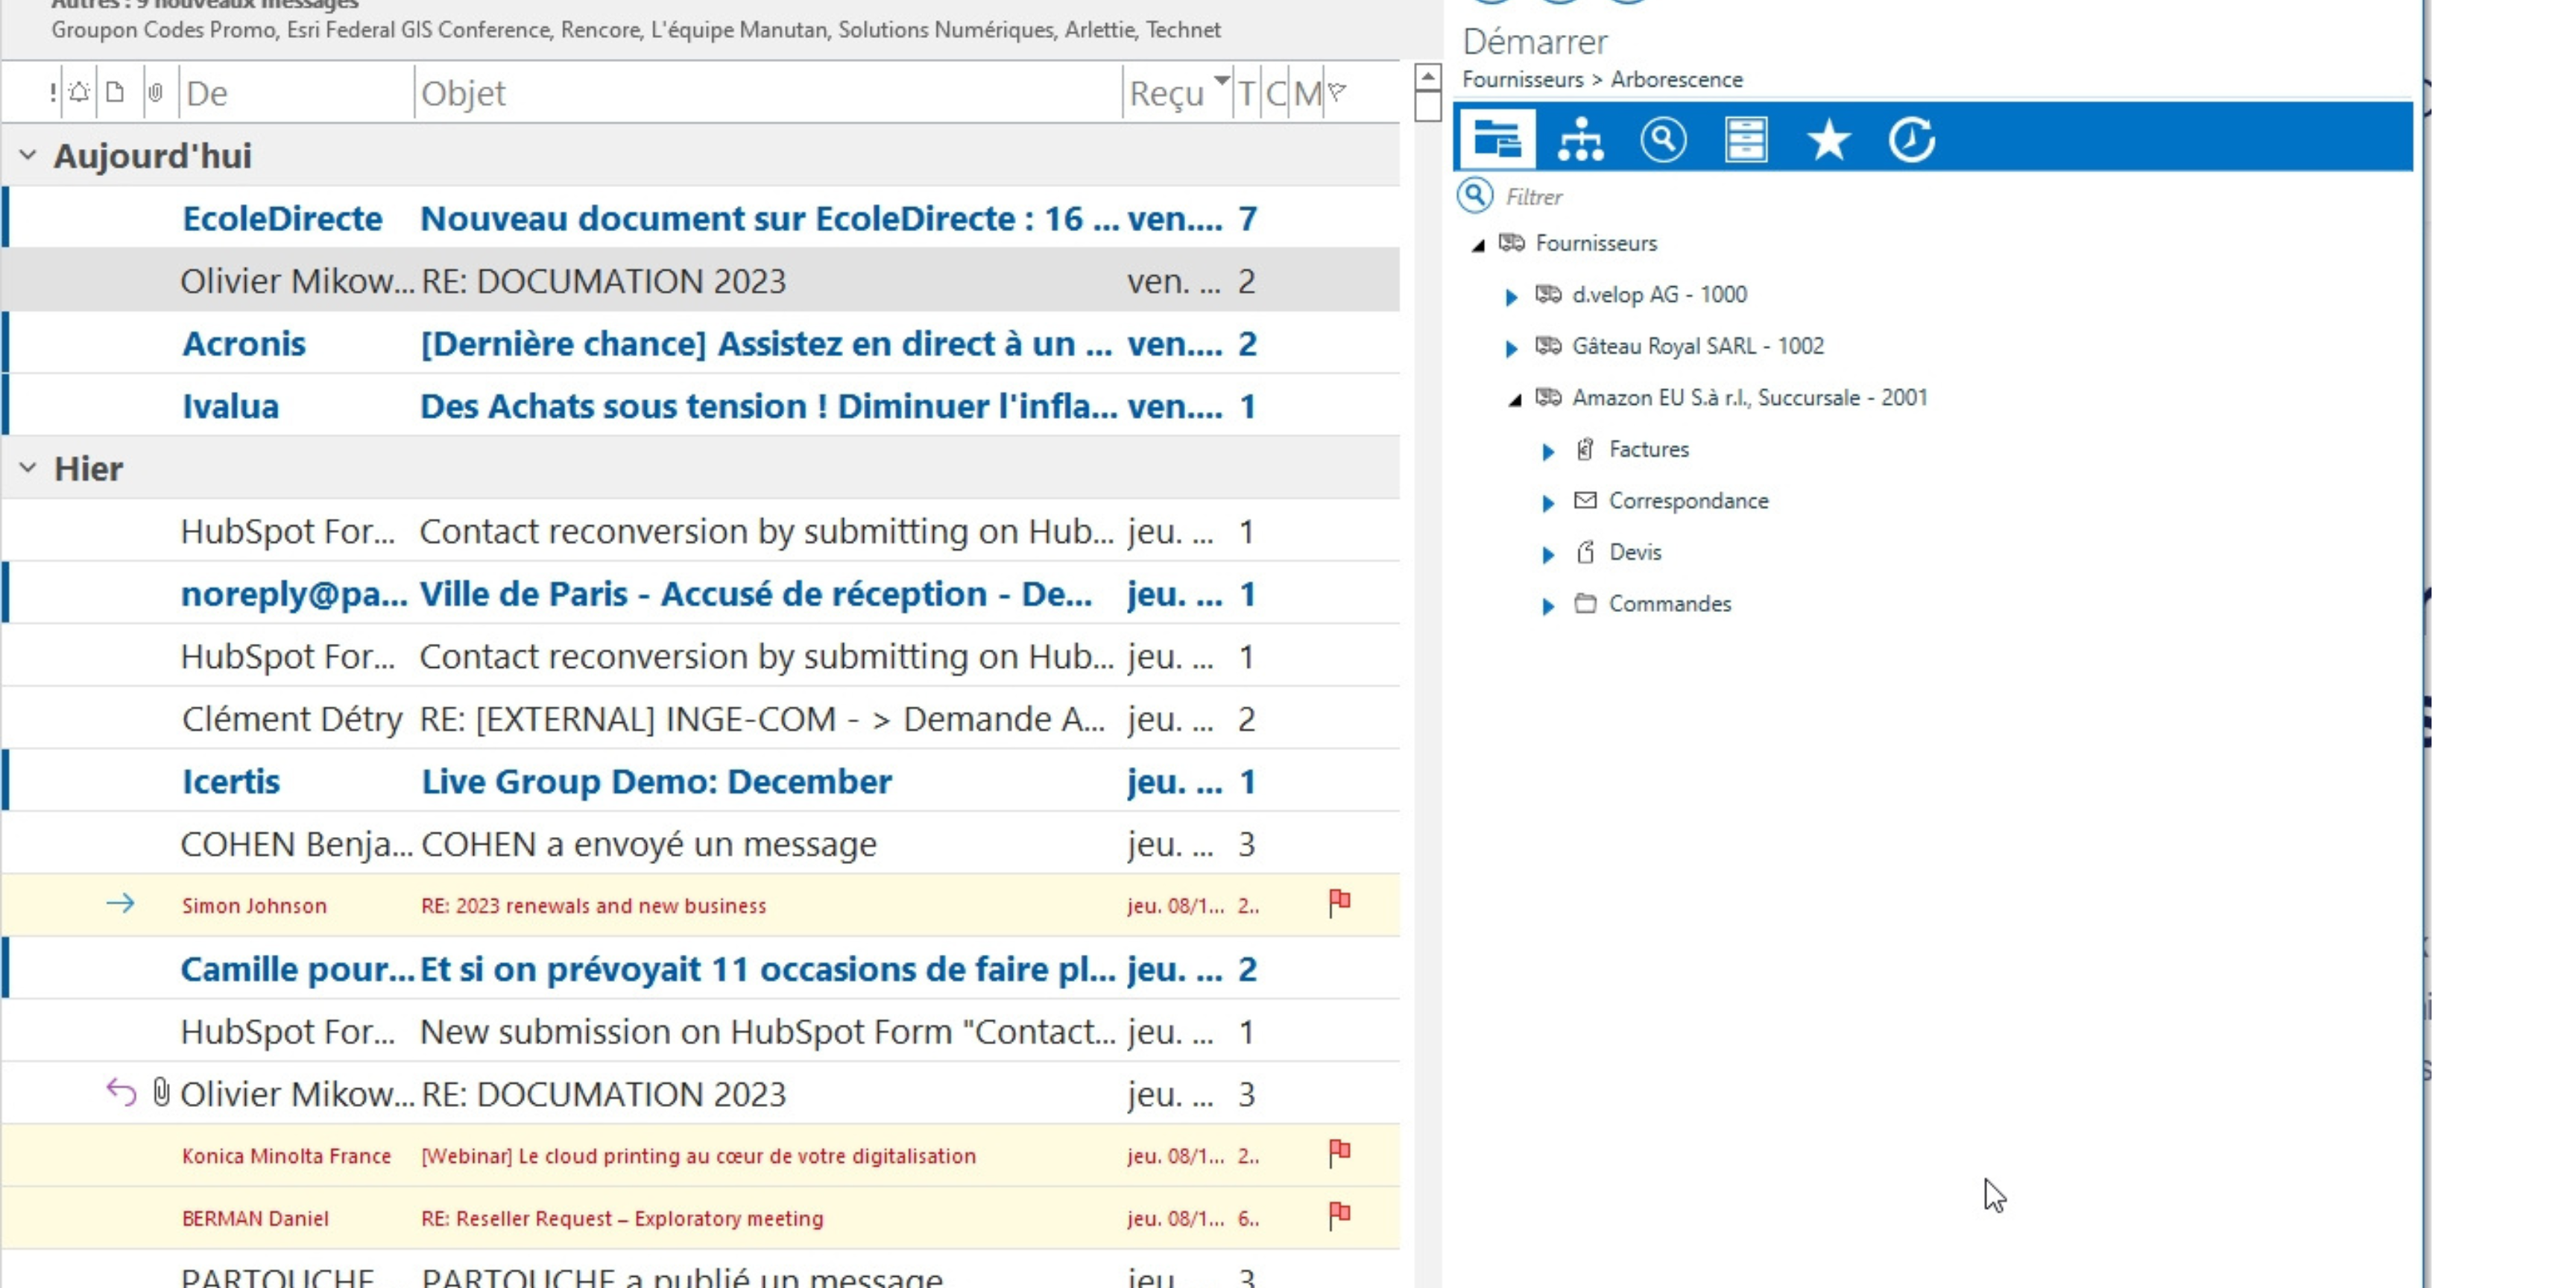Sort by item type page icon
Image resolution: width=2576 pixels, height=1288 pixels.
tap(115, 92)
